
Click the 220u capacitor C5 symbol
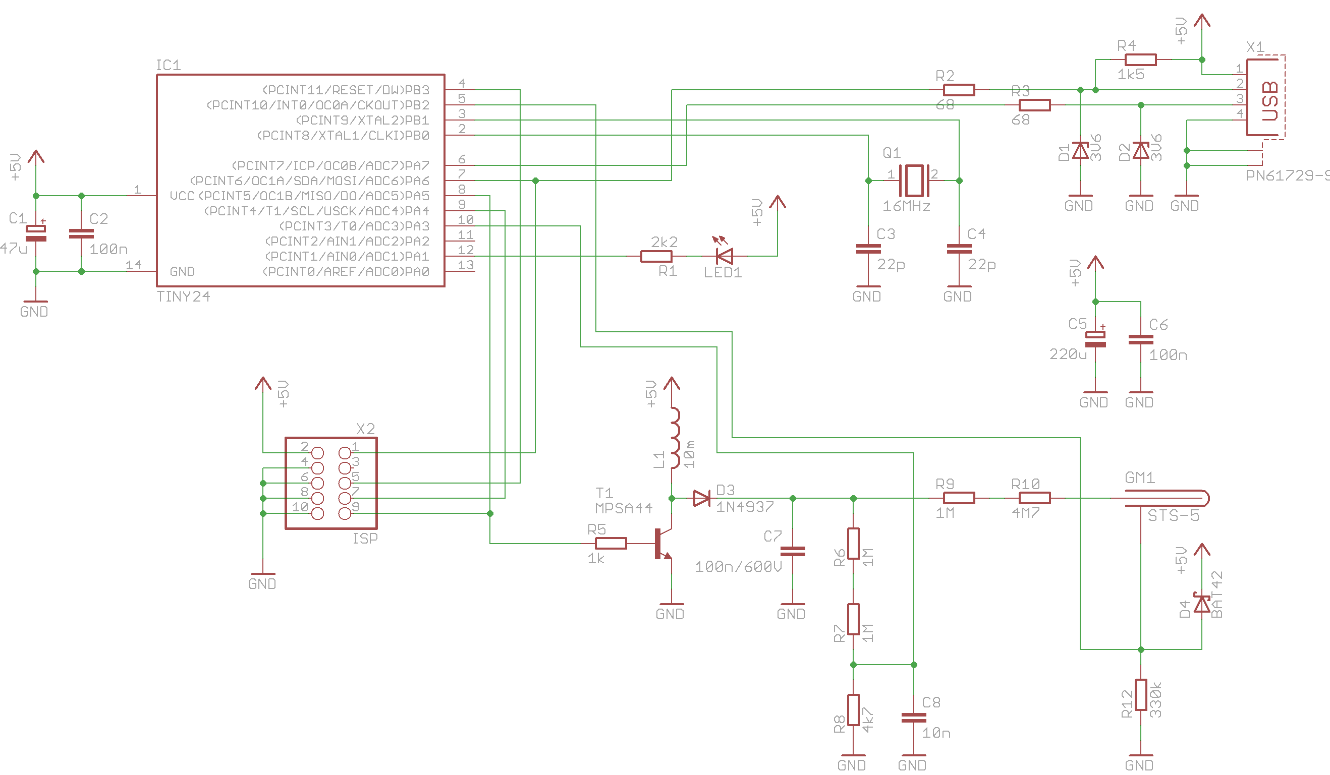pos(1096,339)
